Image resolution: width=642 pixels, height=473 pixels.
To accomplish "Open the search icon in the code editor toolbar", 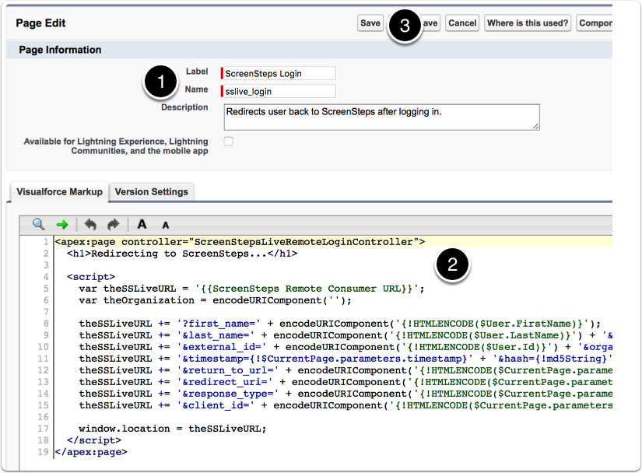I will pyautogui.click(x=38, y=224).
